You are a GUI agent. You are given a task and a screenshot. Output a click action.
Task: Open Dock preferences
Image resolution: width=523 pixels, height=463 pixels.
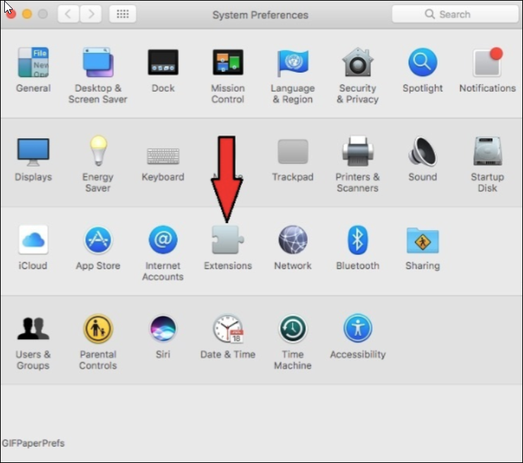click(163, 62)
